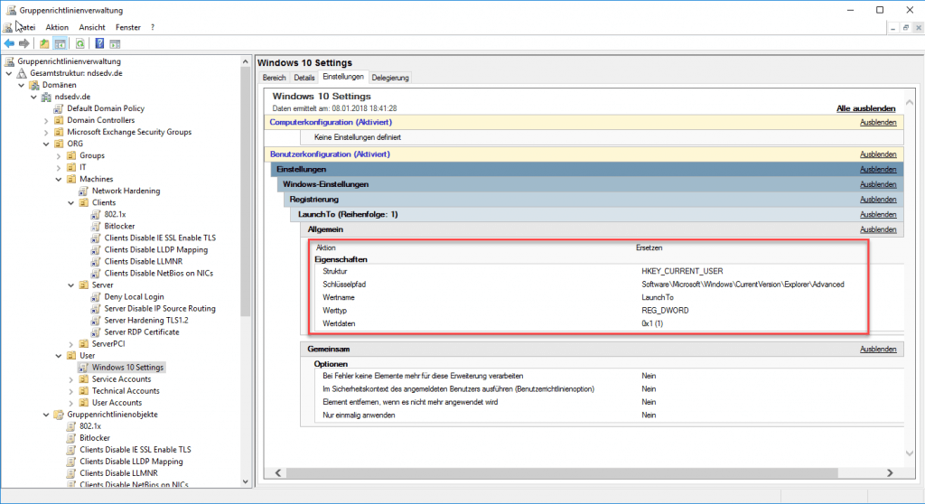Expand the ServerPCI node
Image resolution: width=925 pixels, height=504 pixels.
point(71,344)
